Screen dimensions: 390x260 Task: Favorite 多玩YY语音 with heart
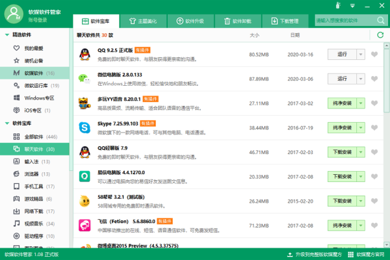pyautogui.click(x=374, y=103)
